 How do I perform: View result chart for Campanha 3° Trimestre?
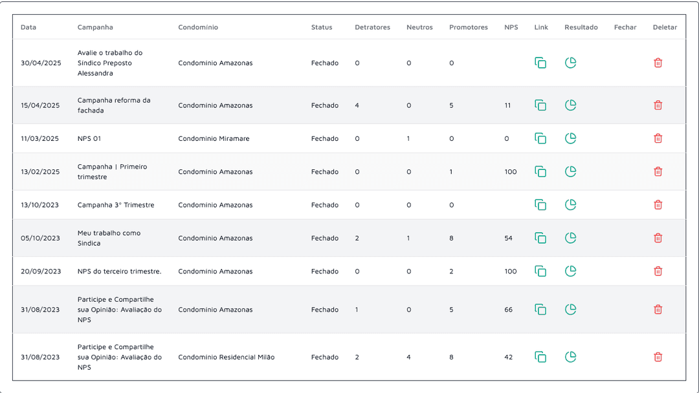tap(571, 205)
